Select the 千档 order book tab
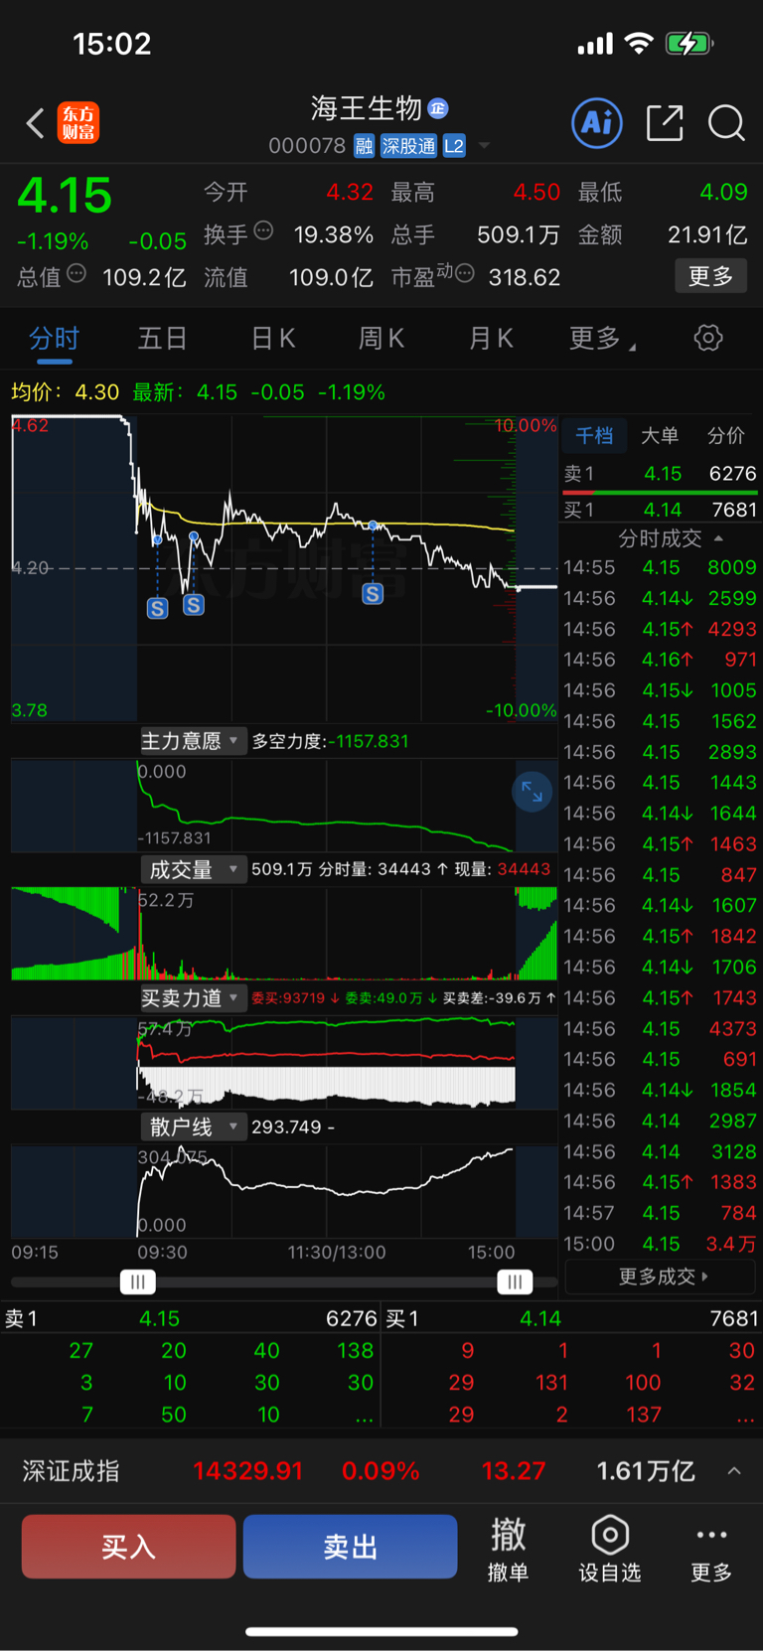Screen dimensions: 763x1651 [x=594, y=435]
